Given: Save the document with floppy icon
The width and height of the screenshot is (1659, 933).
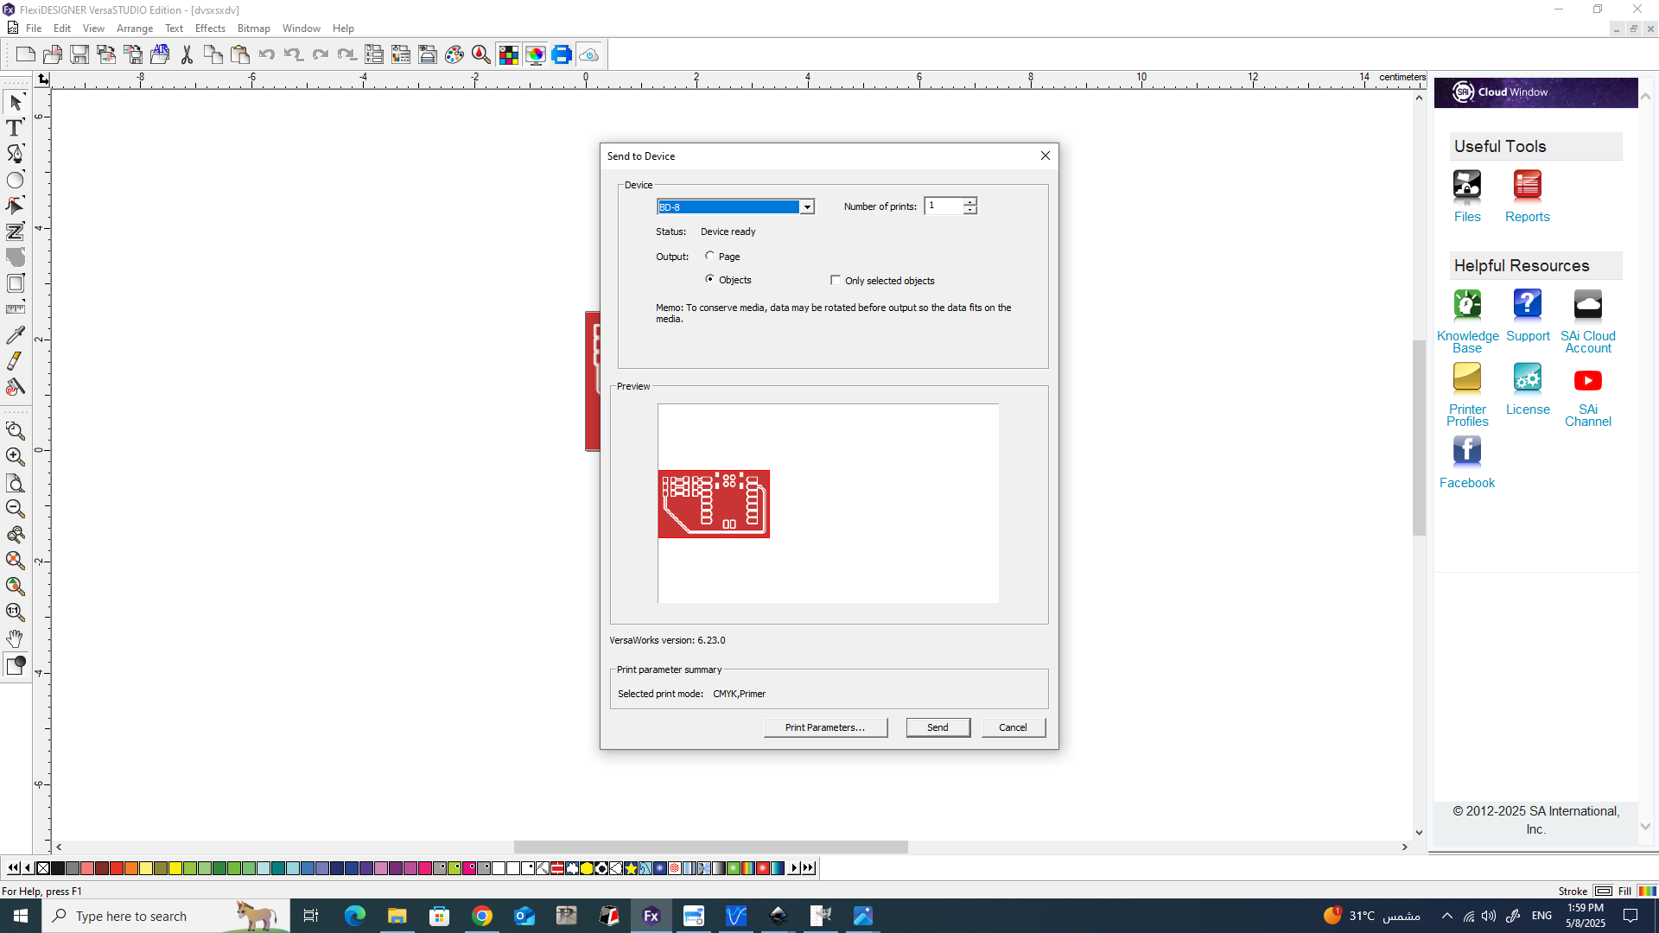Looking at the screenshot, I should pyautogui.click(x=79, y=55).
